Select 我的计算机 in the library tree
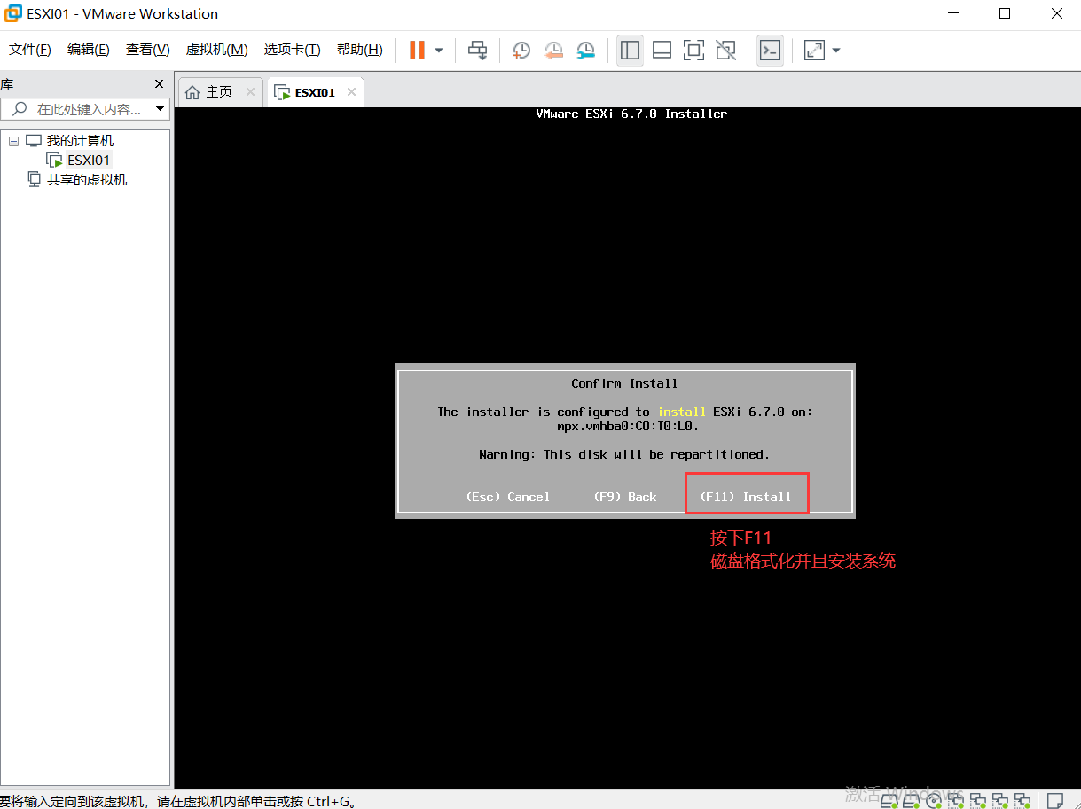The height and width of the screenshot is (809, 1081). [80, 141]
